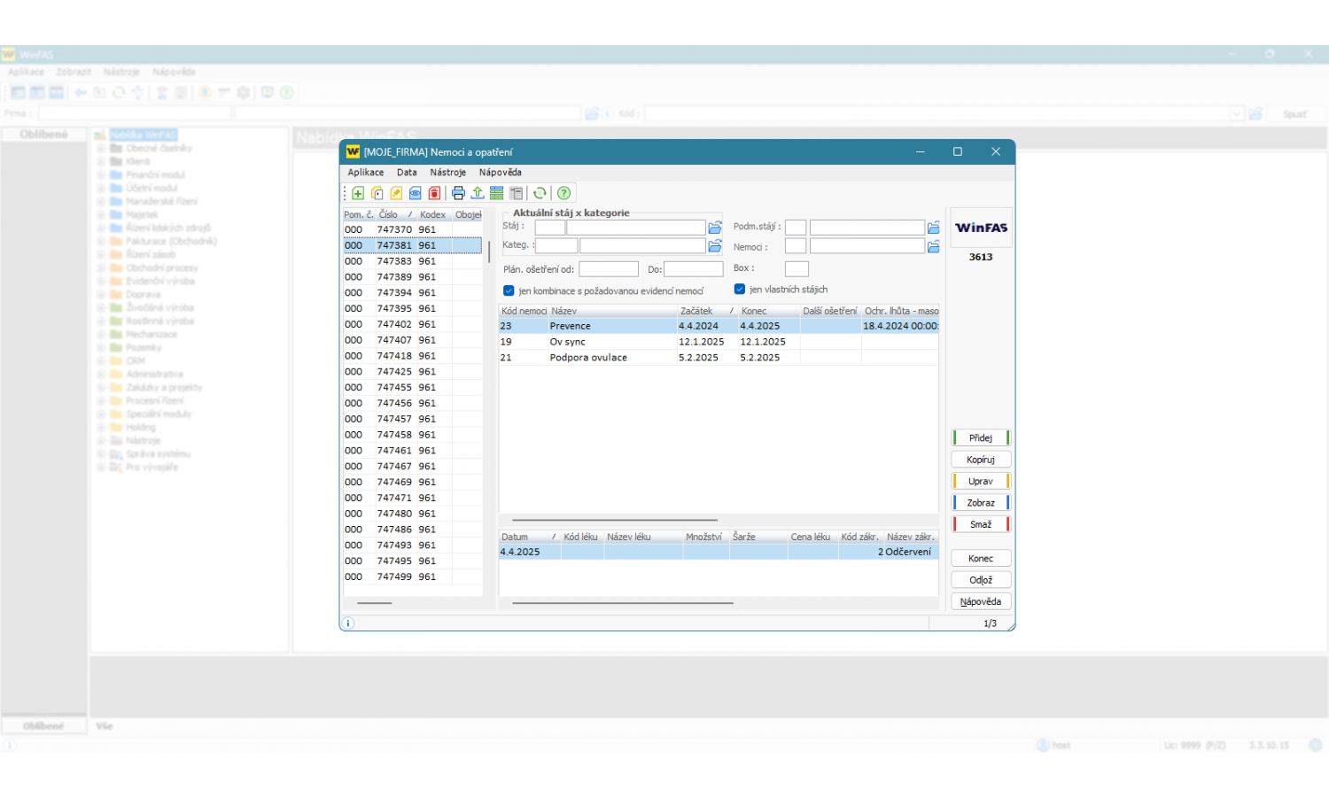Click the pencil edit record toolbar icon
The height and width of the screenshot is (797, 1329).
tap(396, 193)
